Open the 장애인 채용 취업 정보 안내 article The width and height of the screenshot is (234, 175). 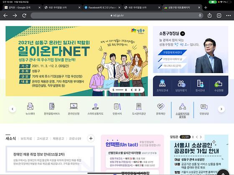pyautogui.click(x=39, y=154)
